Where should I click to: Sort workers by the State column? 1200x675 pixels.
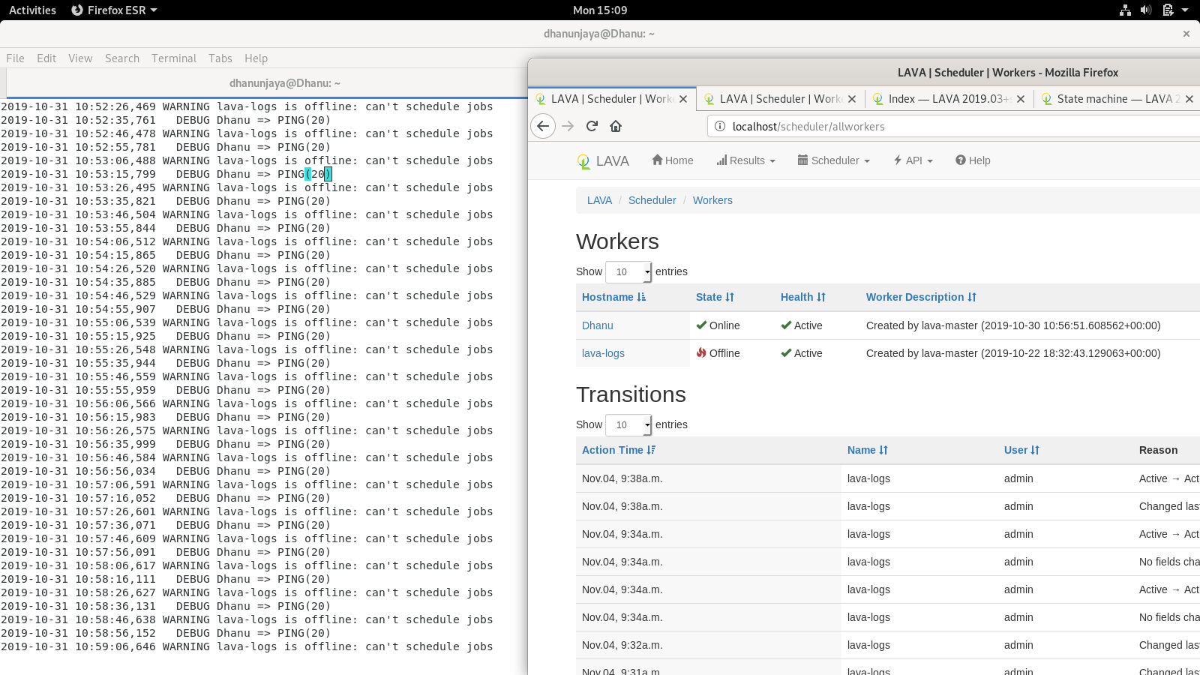pyautogui.click(x=715, y=297)
